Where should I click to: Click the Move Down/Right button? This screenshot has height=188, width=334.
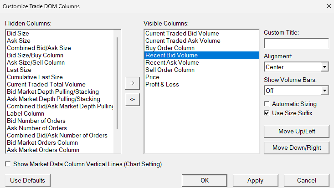(296, 147)
